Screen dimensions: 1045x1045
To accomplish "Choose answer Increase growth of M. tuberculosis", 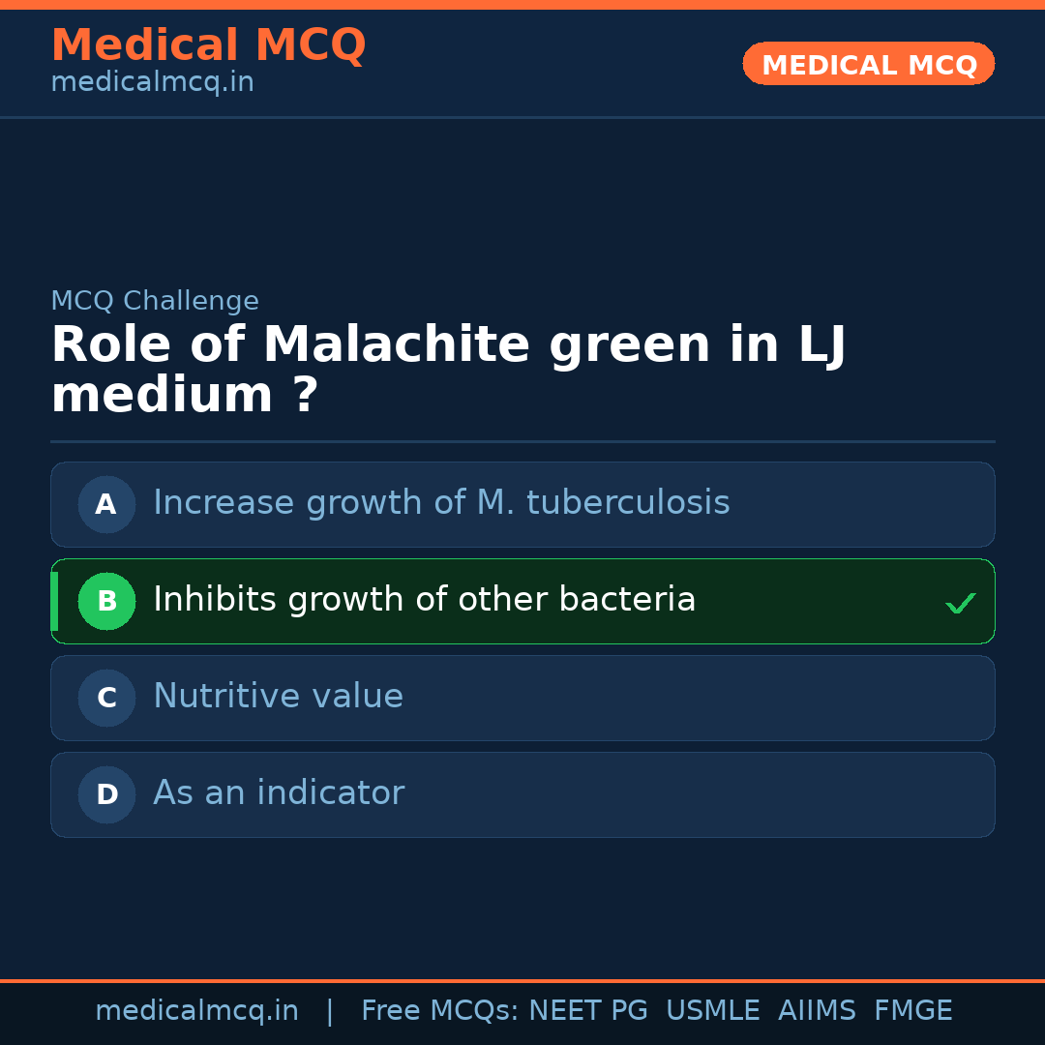I will click(441, 503).
